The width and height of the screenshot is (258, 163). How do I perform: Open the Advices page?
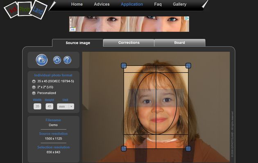pyautogui.click(x=102, y=4)
